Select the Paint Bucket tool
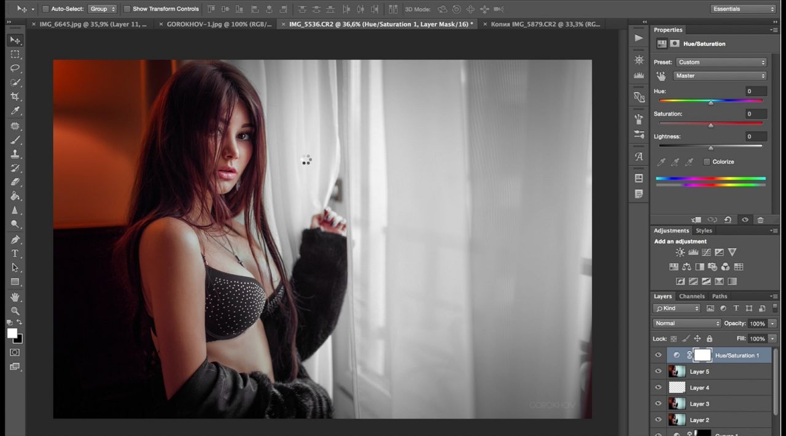786x436 pixels. pos(15,196)
